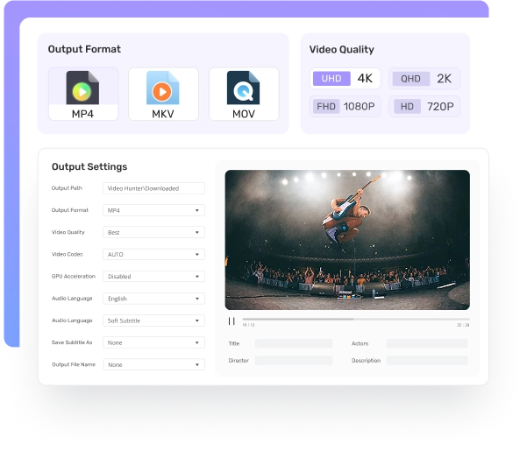This screenshot has width=527, height=451.
Task: Open the Video Codec AUTO dropdown
Action: [153, 254]
